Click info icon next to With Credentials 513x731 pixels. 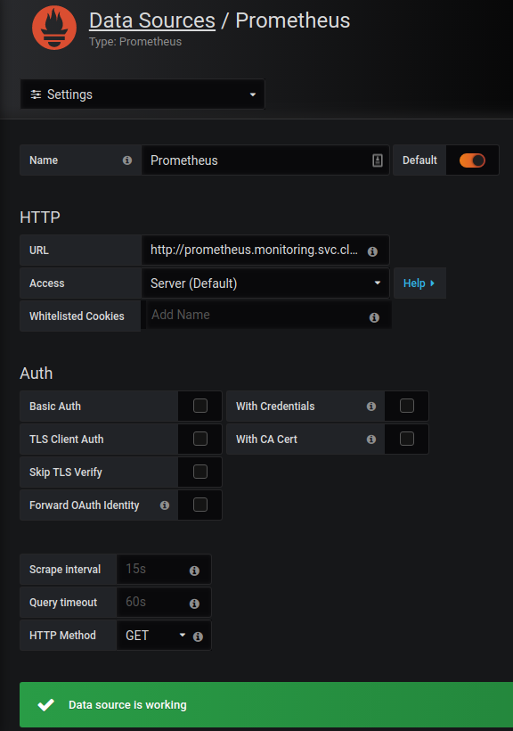[x=371, y=407]
